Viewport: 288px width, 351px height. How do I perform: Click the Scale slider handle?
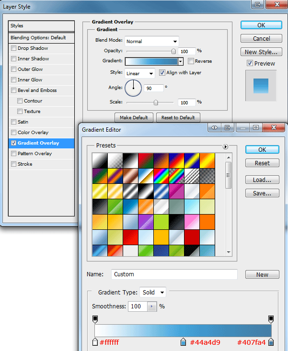coord(156,102)
